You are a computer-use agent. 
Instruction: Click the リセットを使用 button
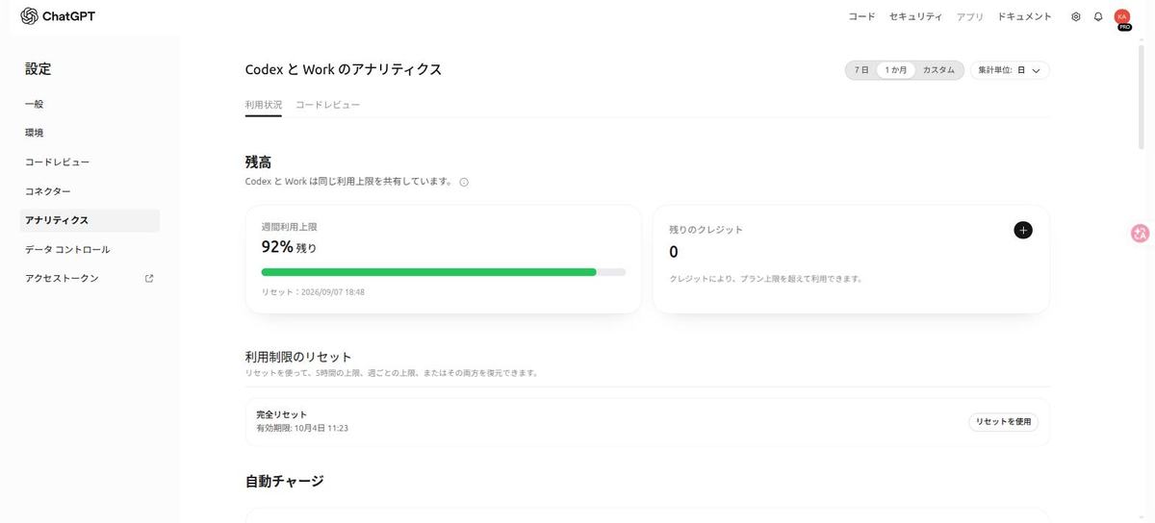pyautogui.click(x=1003, y=421)
